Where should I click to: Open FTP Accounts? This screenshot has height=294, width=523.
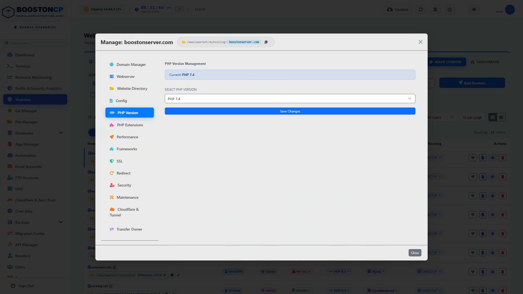35,178
